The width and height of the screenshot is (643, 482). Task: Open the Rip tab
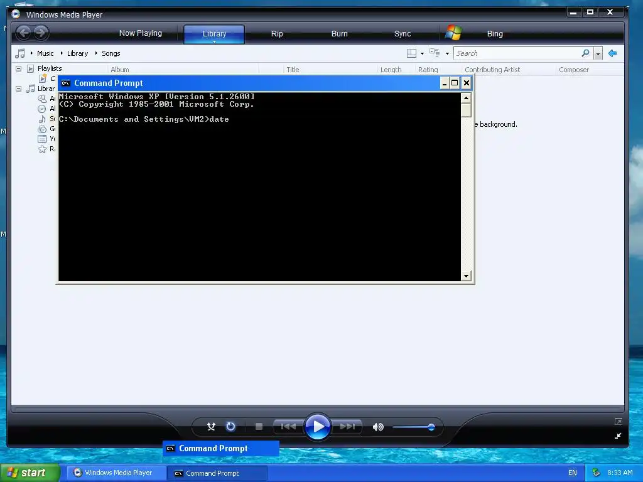277,34
